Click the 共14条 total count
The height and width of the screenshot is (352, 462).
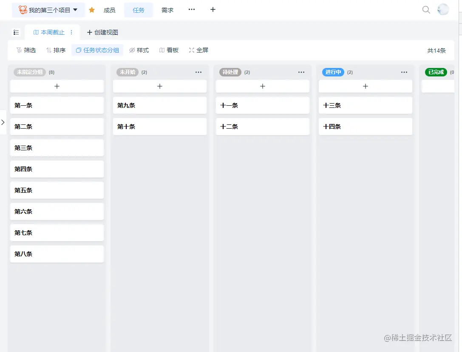pyautogui.click(x=436, y=51)
